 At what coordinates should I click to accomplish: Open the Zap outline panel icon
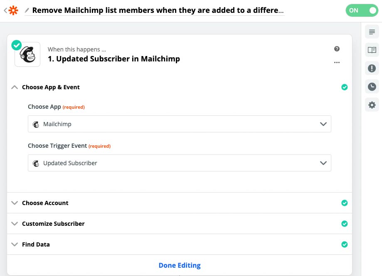point(372,32)
